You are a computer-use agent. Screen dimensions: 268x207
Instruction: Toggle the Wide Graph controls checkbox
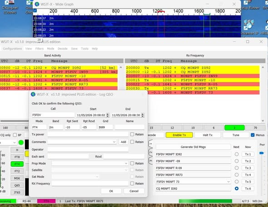tap(35, 10)
